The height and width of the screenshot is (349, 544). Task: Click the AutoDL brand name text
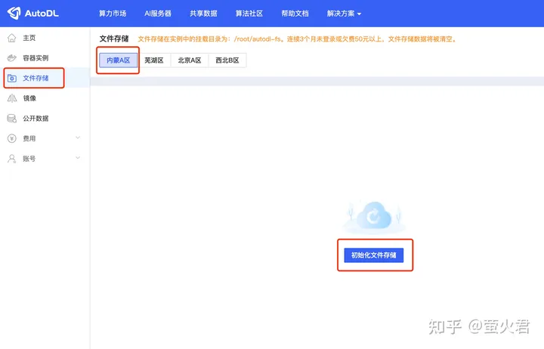click(42, 14)
